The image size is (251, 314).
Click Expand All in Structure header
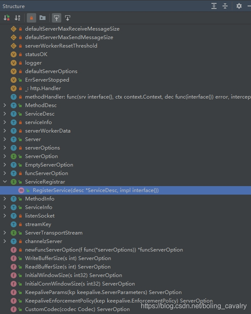pos(214,6)
